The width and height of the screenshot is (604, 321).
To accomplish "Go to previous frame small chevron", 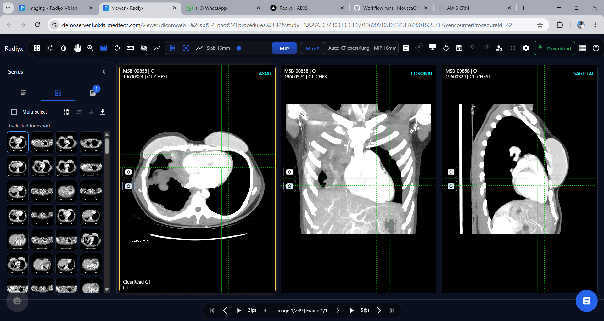I will [x=266, y=311].
